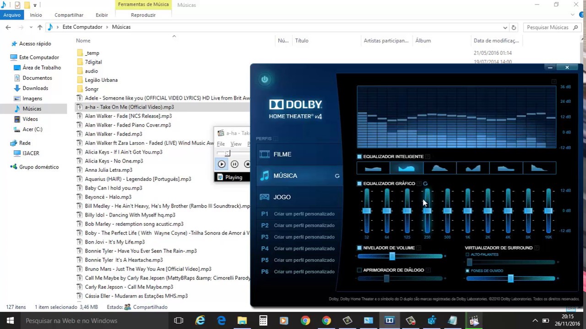Image resolution: width=586 pixels, height=329 pixels.
Task: Open the Compartilhar ribbon tab
Action: point(69,15)
